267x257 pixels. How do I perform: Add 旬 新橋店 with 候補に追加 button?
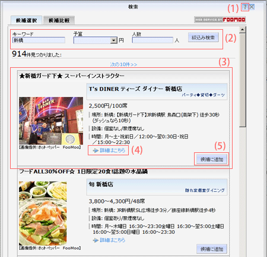[x=212, y=249]
